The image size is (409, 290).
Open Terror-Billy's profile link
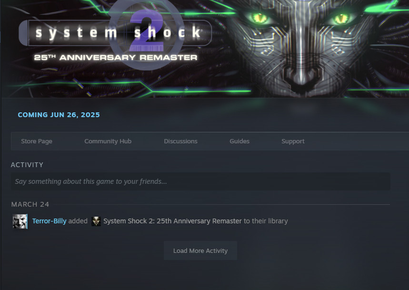[x=50, y=221]
